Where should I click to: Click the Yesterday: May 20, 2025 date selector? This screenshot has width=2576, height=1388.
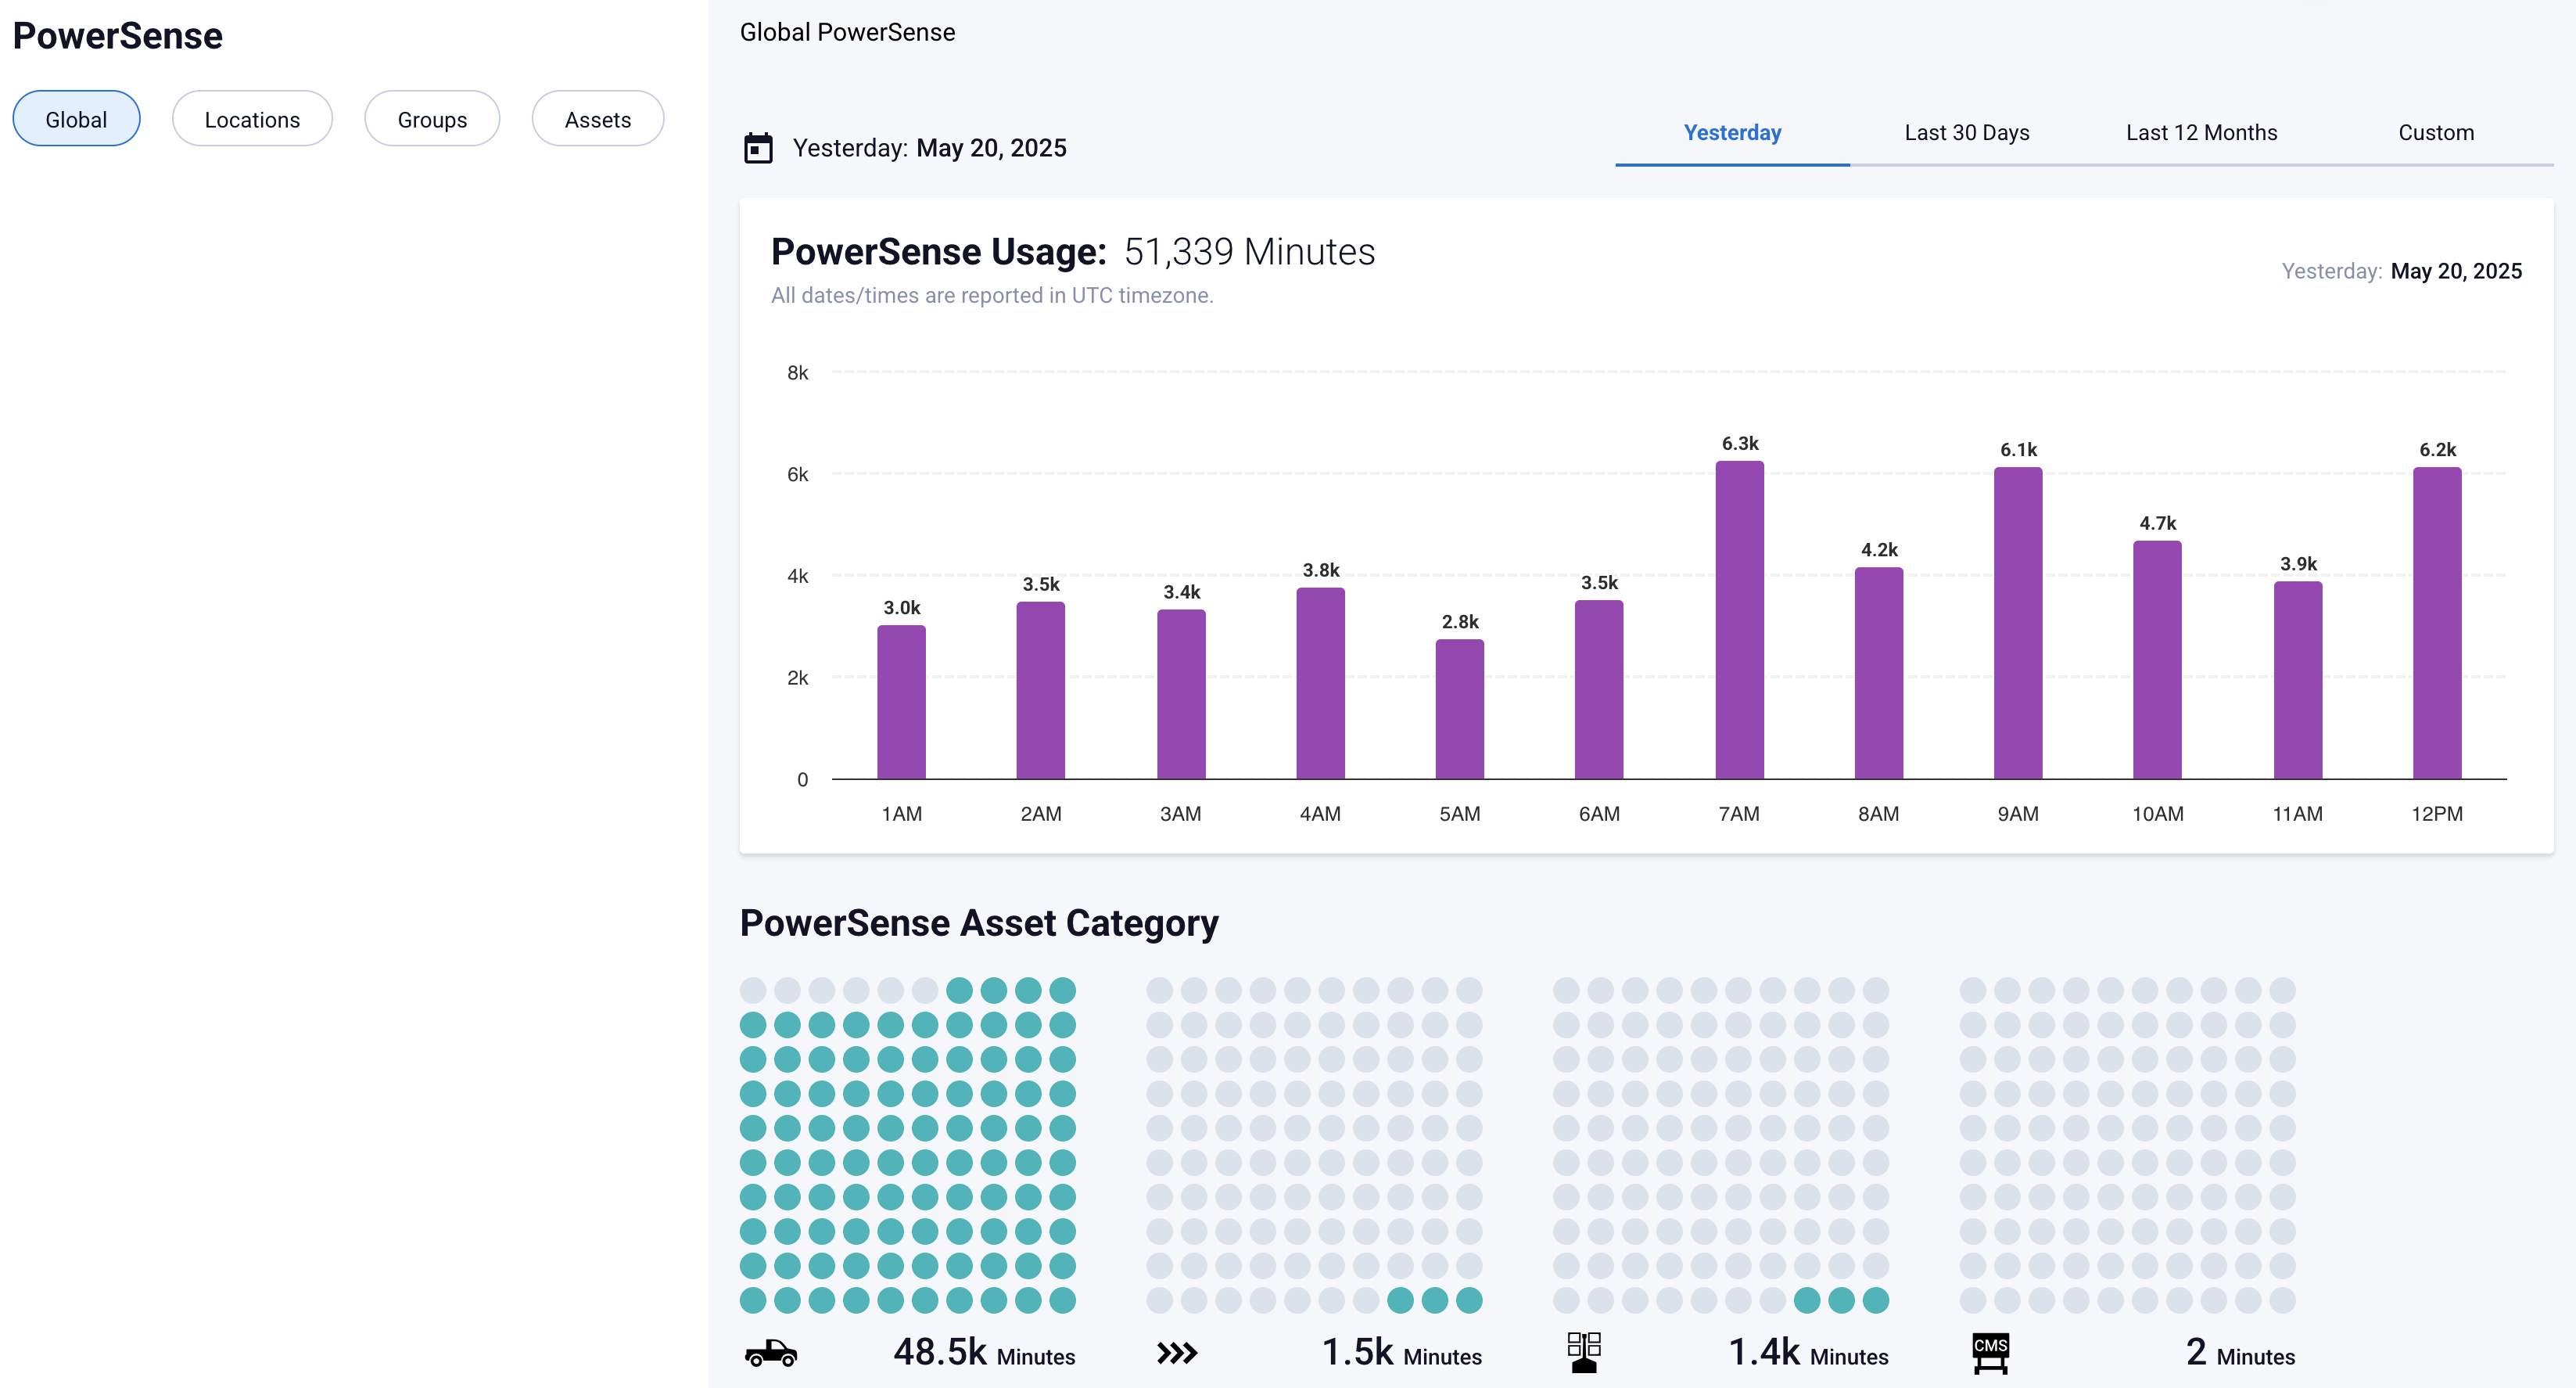(x=929, y=148)
